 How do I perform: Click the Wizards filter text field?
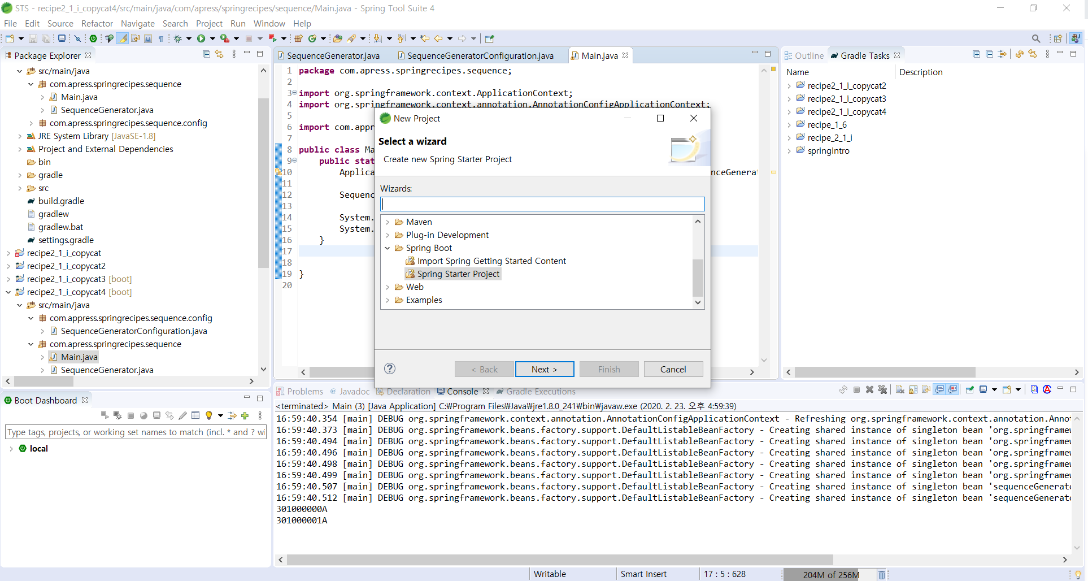542,204
